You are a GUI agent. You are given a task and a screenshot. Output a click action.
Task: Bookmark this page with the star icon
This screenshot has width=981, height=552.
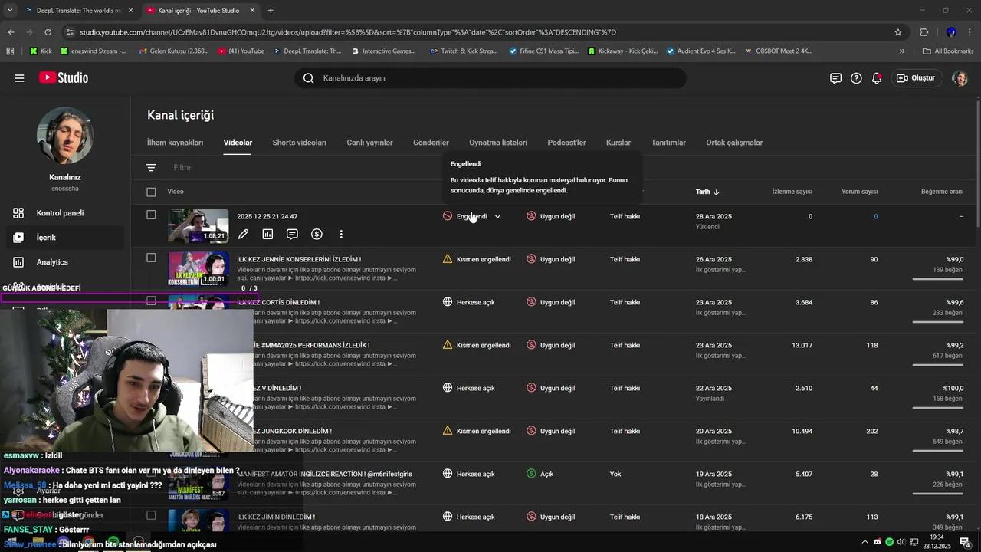898,32
